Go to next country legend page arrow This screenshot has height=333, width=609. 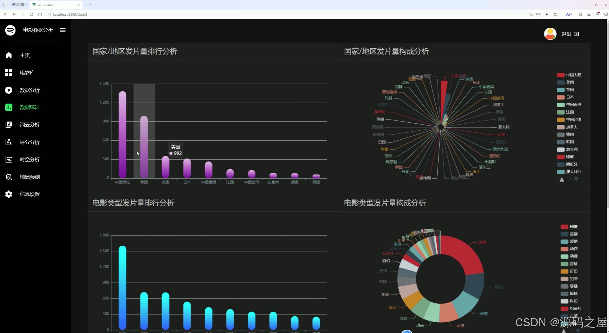576,179
